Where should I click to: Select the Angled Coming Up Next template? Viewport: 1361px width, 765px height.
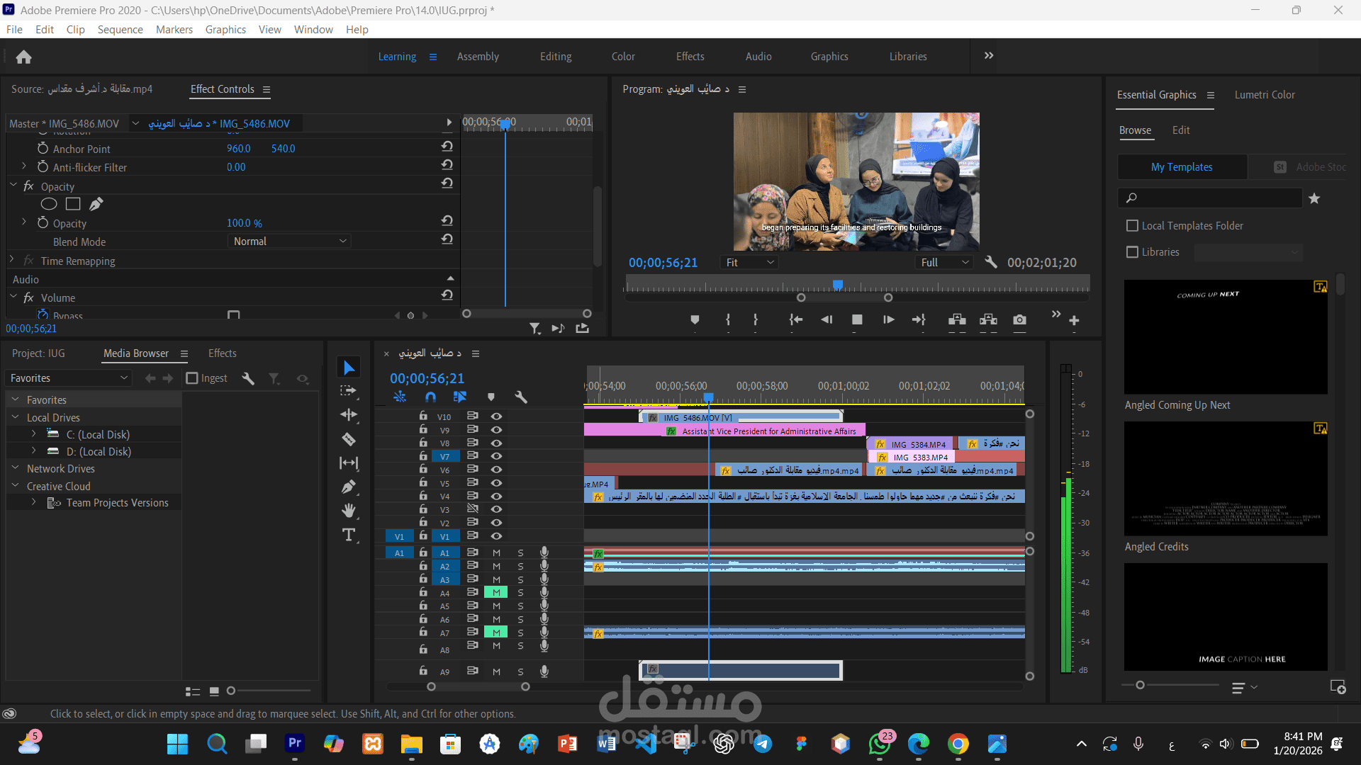tap(1225, 337)
